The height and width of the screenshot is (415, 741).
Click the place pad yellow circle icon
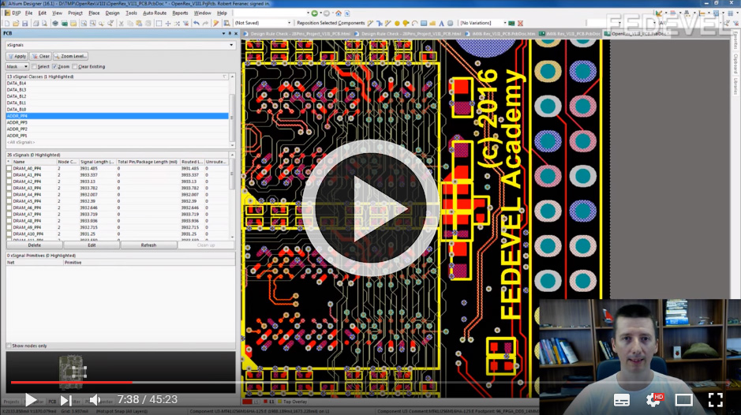point(397,23)
